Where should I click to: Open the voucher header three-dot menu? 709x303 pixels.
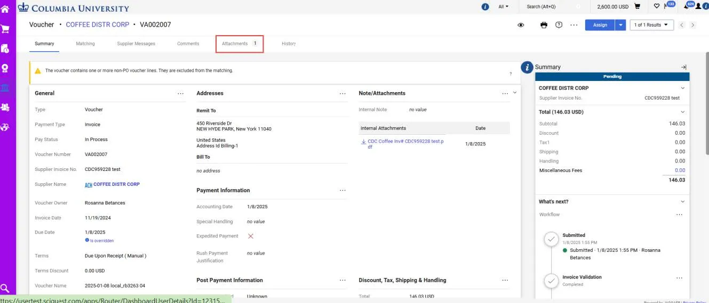click(x=574, y=25)
